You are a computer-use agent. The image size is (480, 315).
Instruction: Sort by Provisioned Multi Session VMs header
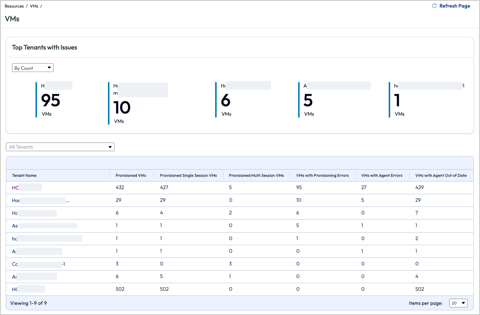click(x=256, y=175)
